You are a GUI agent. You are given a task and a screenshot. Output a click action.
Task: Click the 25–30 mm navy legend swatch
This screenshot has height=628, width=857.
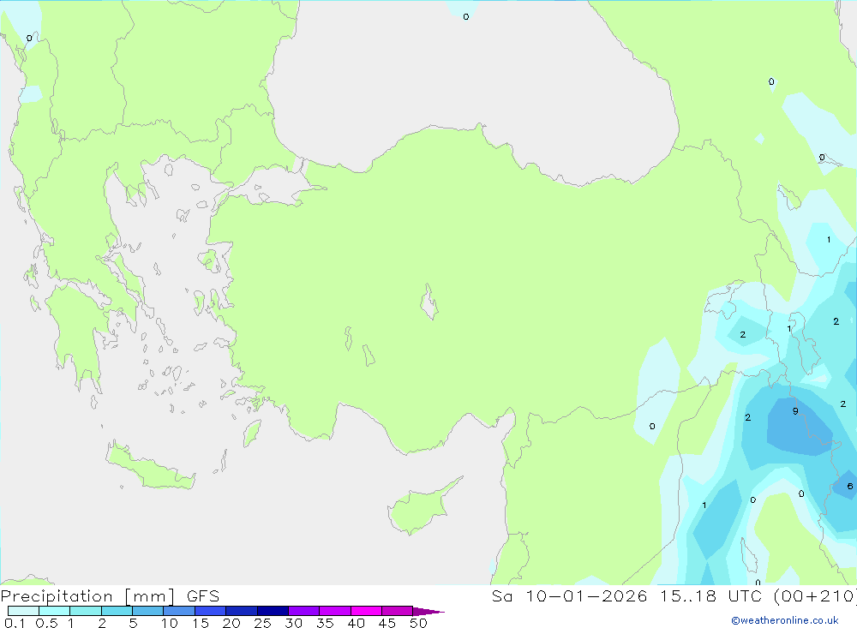coord(273,611)
